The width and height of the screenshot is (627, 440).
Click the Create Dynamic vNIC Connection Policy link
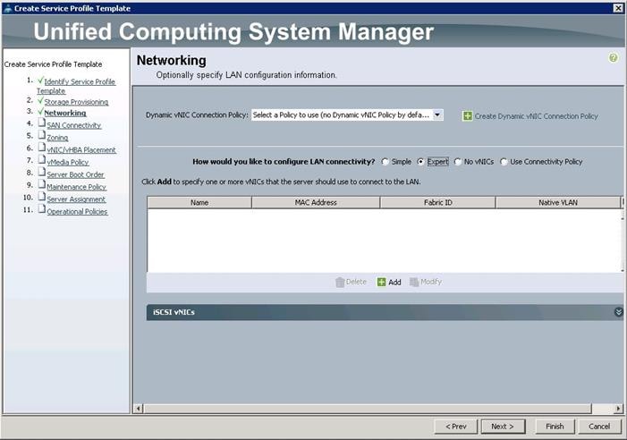click(537, 116)
